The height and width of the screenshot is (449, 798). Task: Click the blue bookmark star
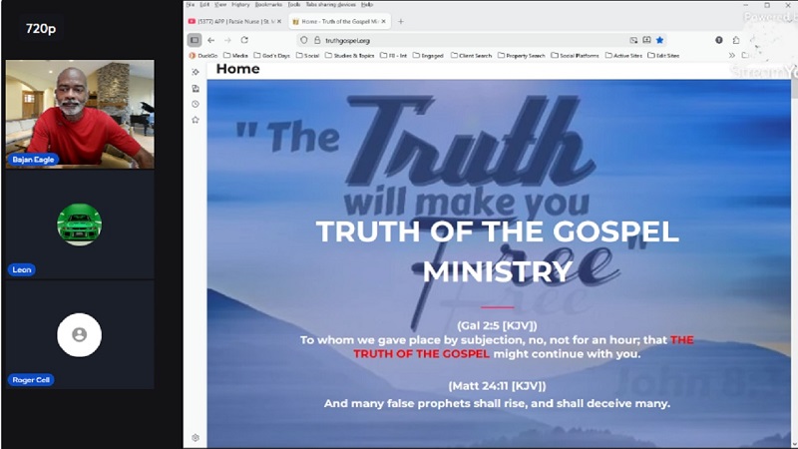[x=659, y=40]
